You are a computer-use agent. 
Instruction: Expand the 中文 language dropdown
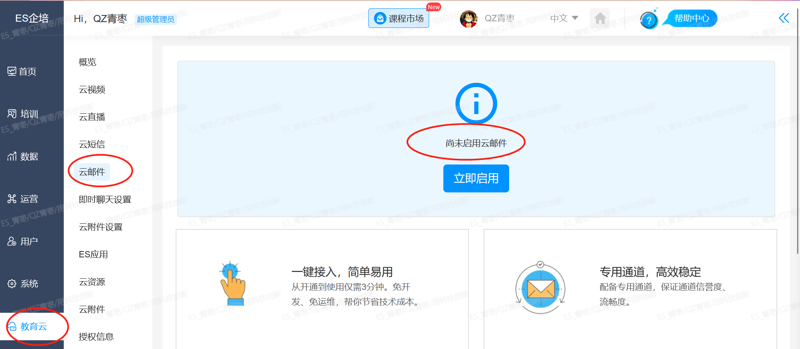pyautogui.click(x=564, y=18)
